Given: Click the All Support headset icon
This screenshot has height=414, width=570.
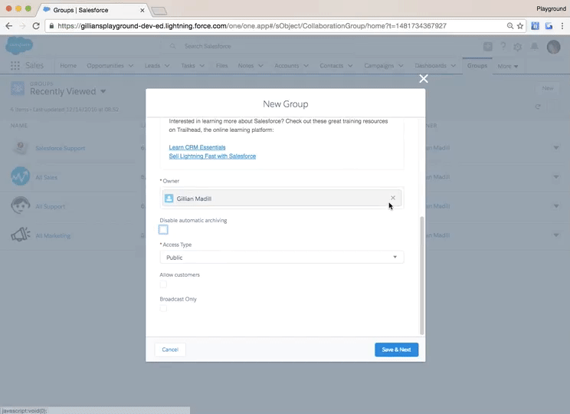Looking at the screenshot, I should pos(21,205).
